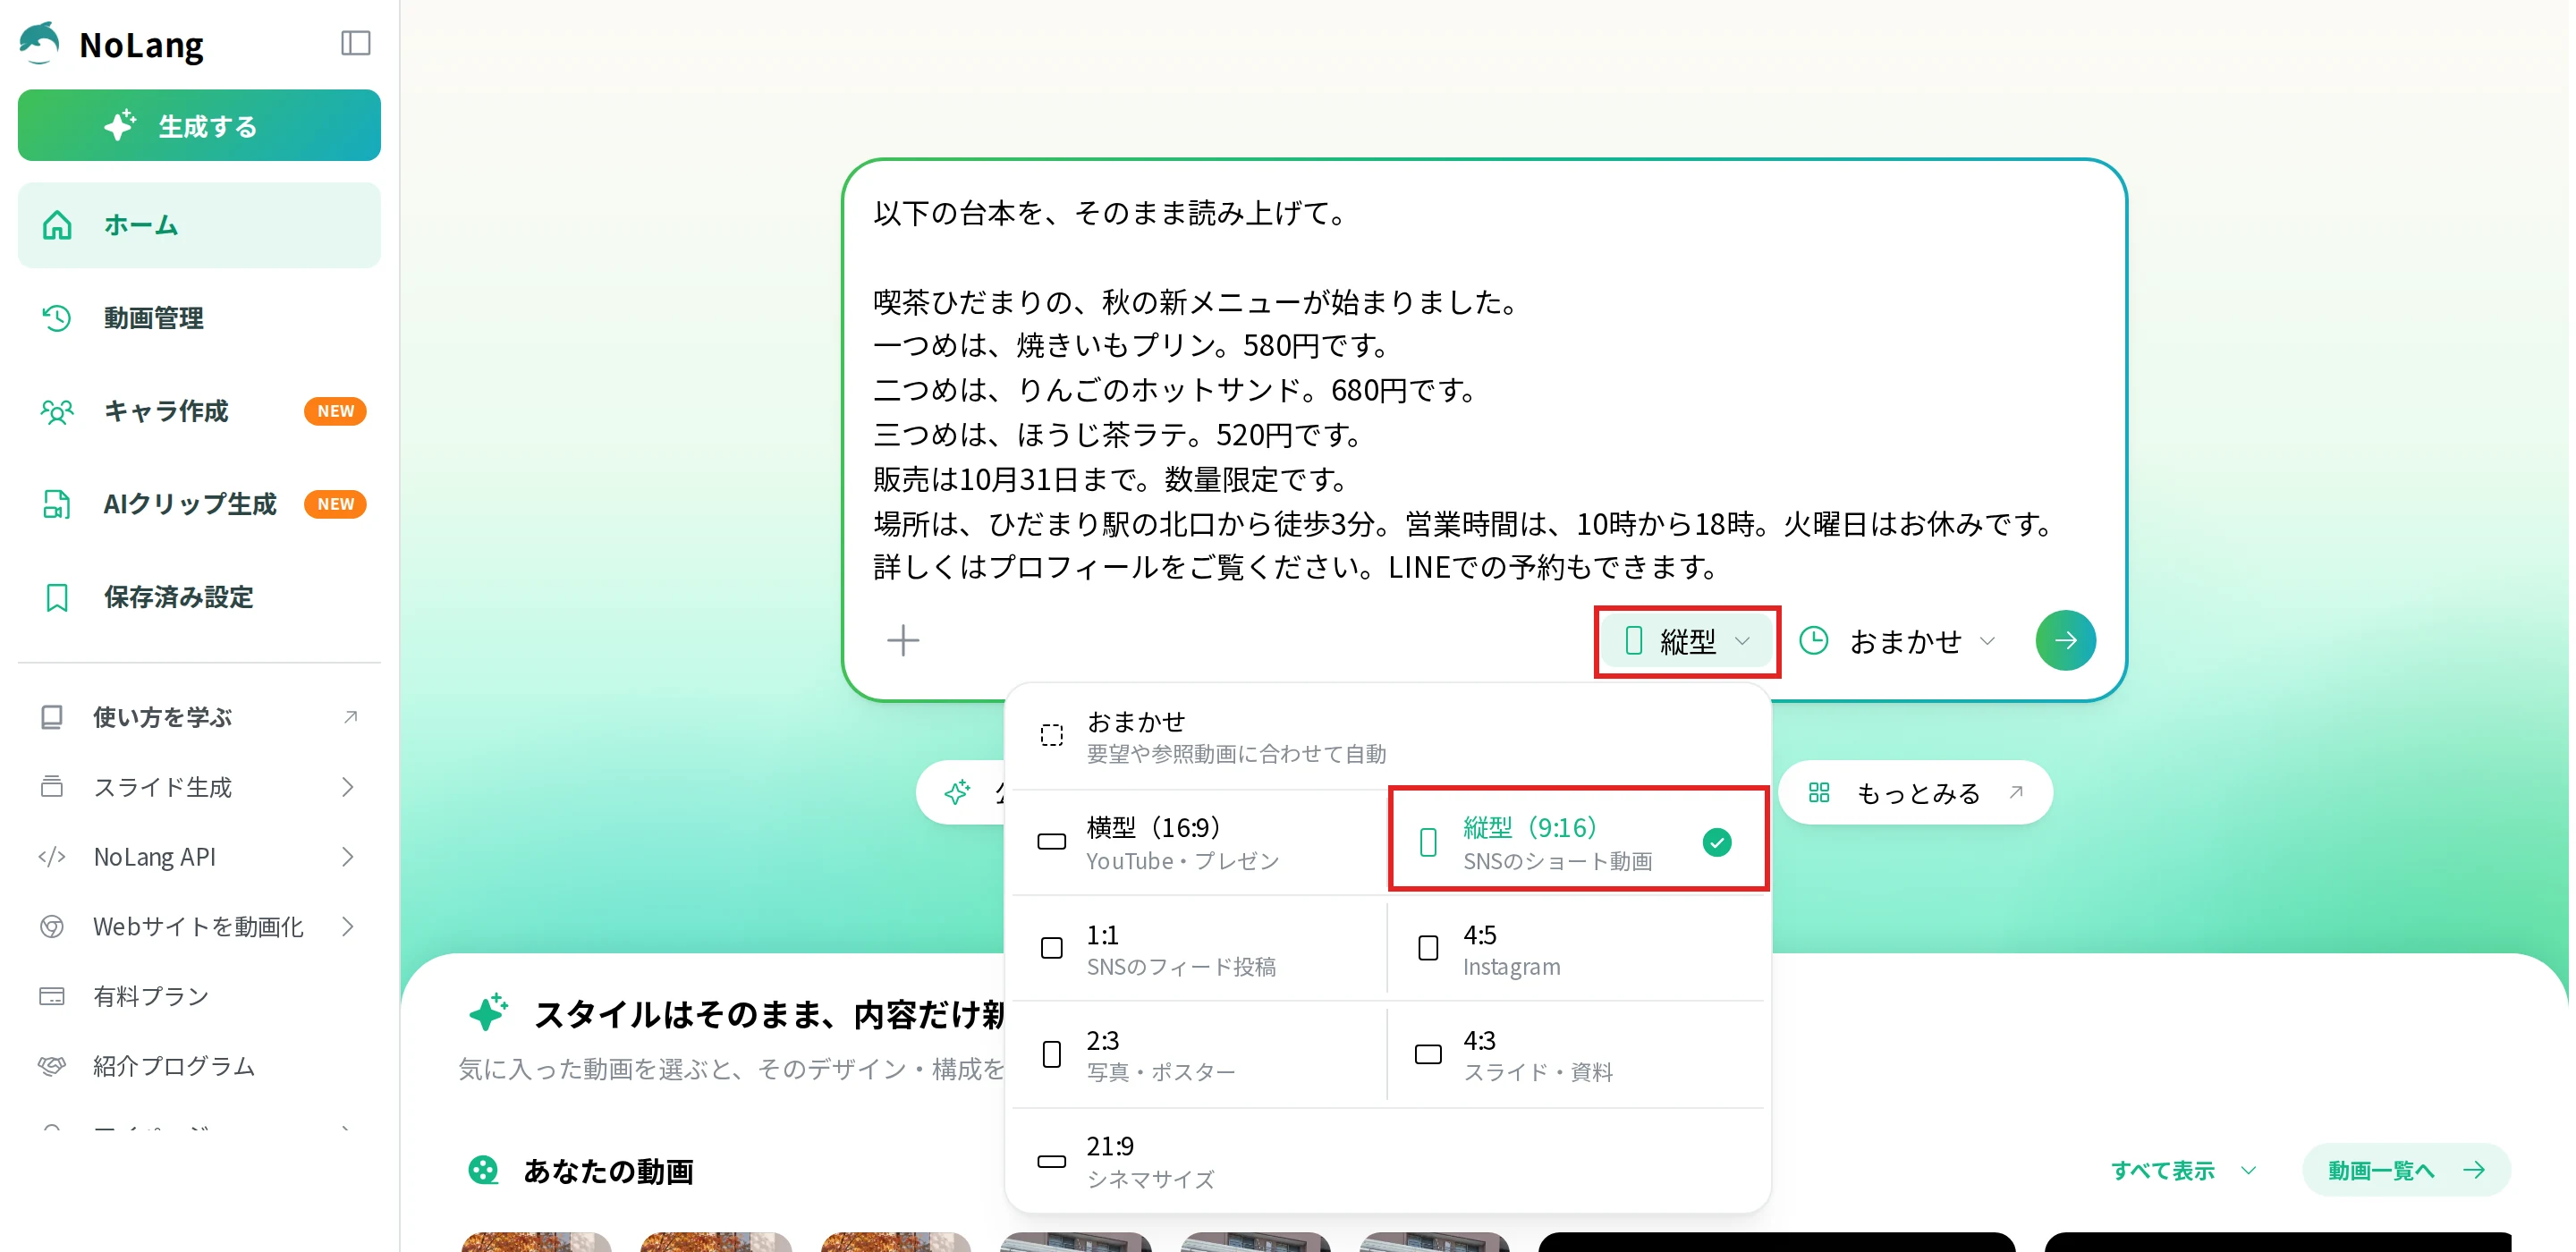Click the bookmark icon for 保存済み設定
2576x1252 pixels.
tap(57, 598)
